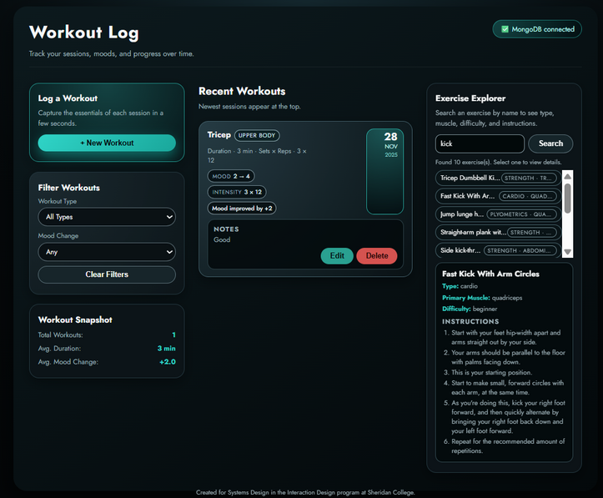The image size is (603, 498).
Task: Click the Fast Kick With Arm Circles heading
Action: (490, 274)
